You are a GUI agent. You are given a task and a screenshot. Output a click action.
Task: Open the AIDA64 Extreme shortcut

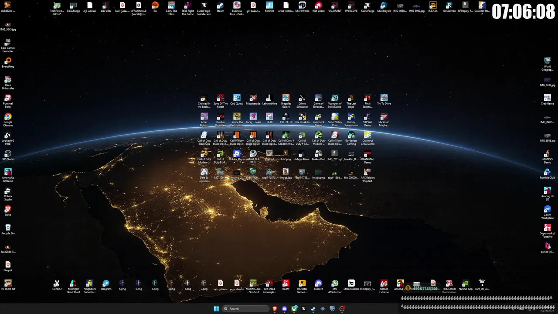pos(384,287)
